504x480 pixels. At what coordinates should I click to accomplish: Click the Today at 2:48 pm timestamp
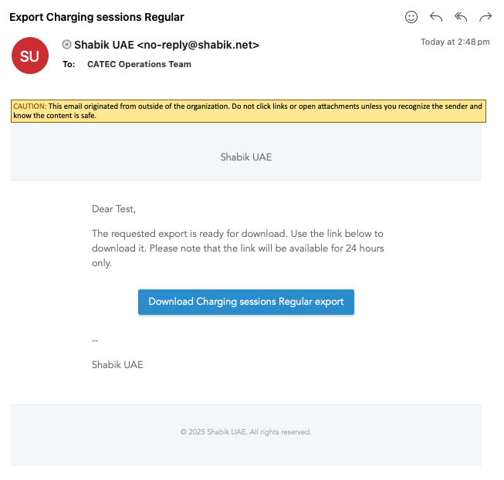(455, 42)
